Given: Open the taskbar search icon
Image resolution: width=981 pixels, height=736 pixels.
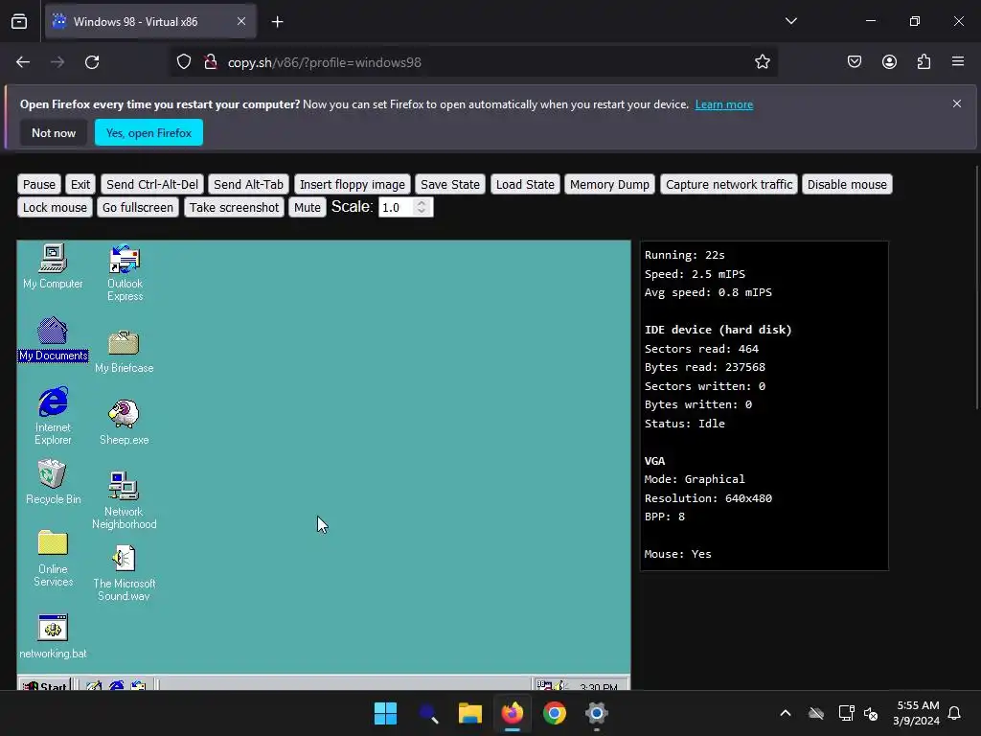Looking at the screenshot, I should coord(428,713).
